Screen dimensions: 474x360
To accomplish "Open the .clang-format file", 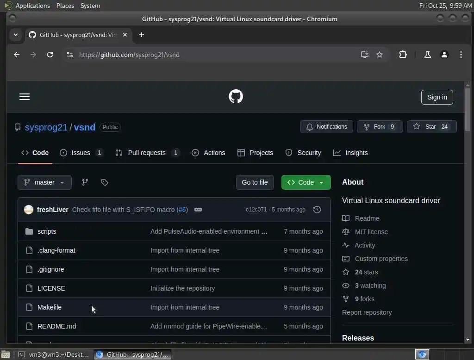I will click(x=56, y=250).
